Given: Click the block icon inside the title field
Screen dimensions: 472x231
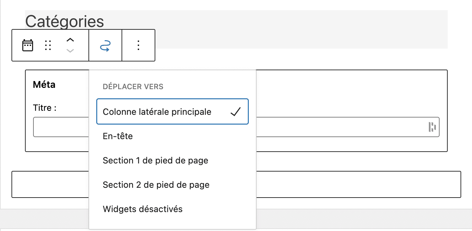Looking at the screenshot, I should coord(432,127).
